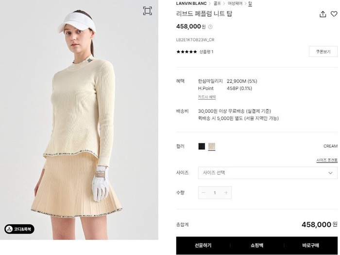Go to LANVIN BLANC breadcrumb
This screenshot has height=255, width=340.
[x=191, y=3]
